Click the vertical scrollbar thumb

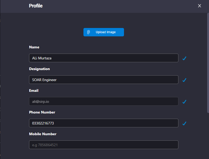click(x=208, y=63)
